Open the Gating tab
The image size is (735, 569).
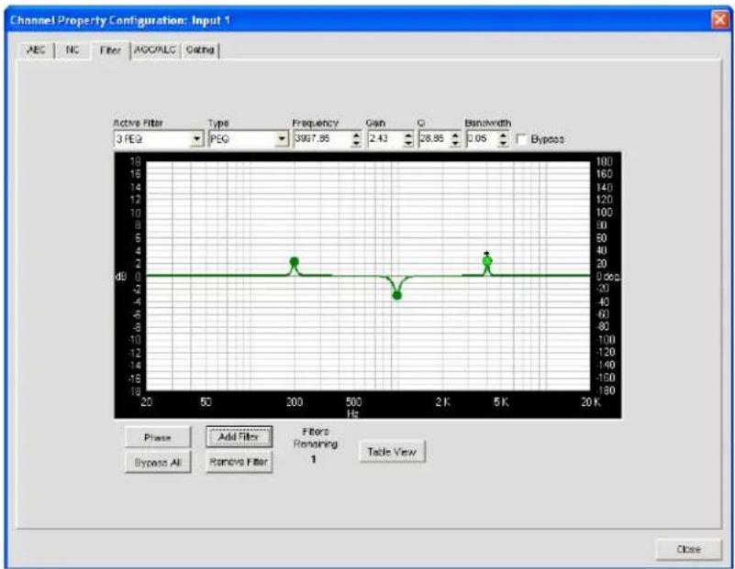point(200,50)
